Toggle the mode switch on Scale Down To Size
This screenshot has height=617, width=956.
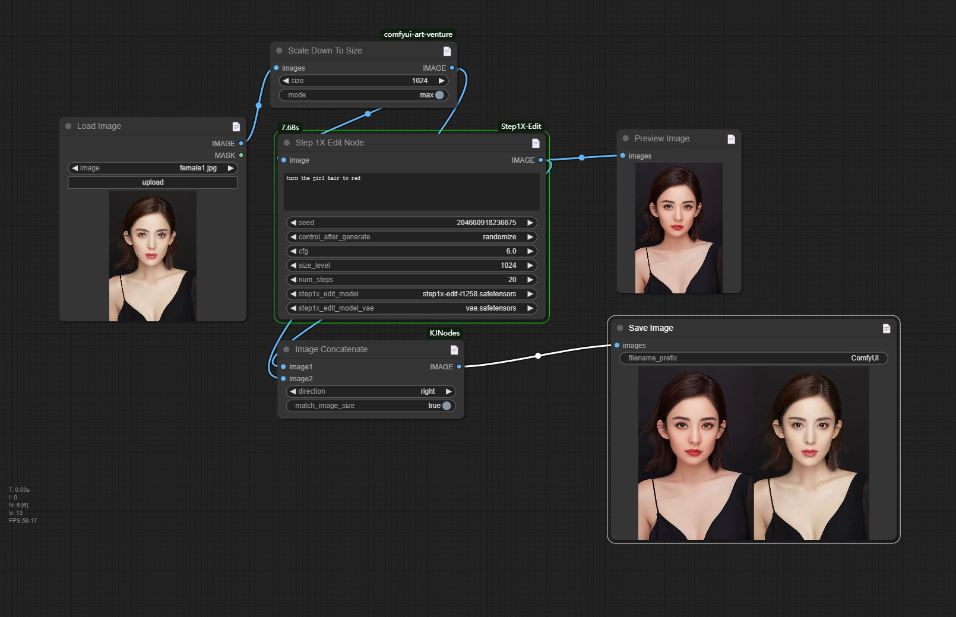click(439, 94)
